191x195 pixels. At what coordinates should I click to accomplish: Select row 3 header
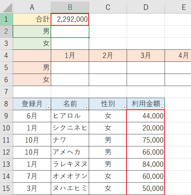tap(6, 43)
